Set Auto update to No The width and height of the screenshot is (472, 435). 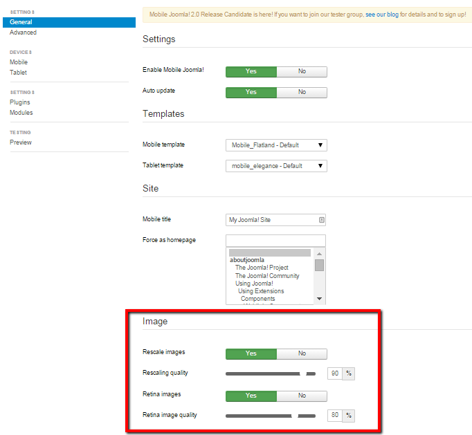(x=302, y=93)
